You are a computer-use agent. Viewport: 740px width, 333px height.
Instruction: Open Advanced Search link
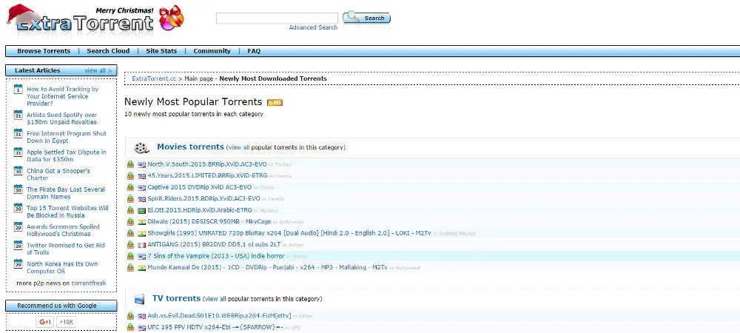pos(313,28)
